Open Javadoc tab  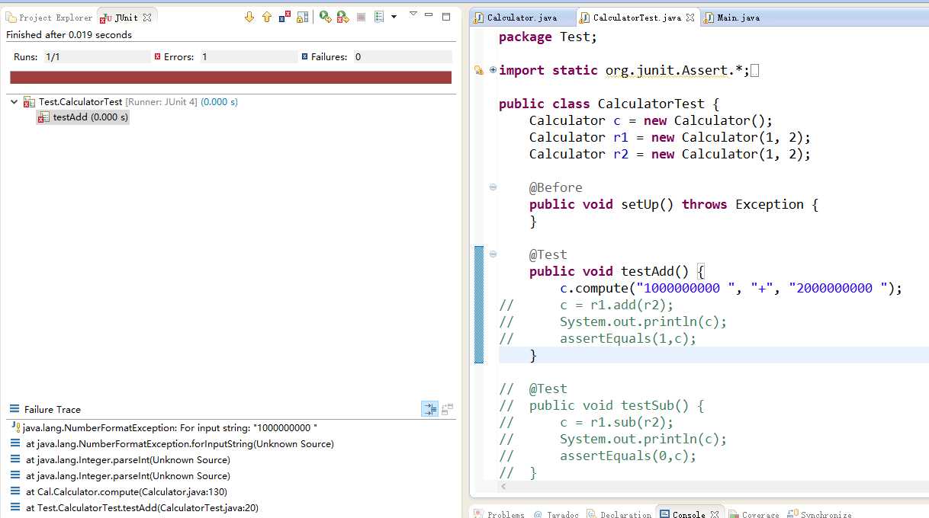[556, 515]
